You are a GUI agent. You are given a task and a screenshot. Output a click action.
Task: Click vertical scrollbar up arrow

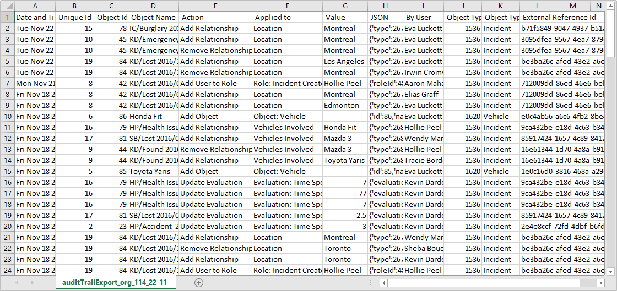(x=610, y=16)
